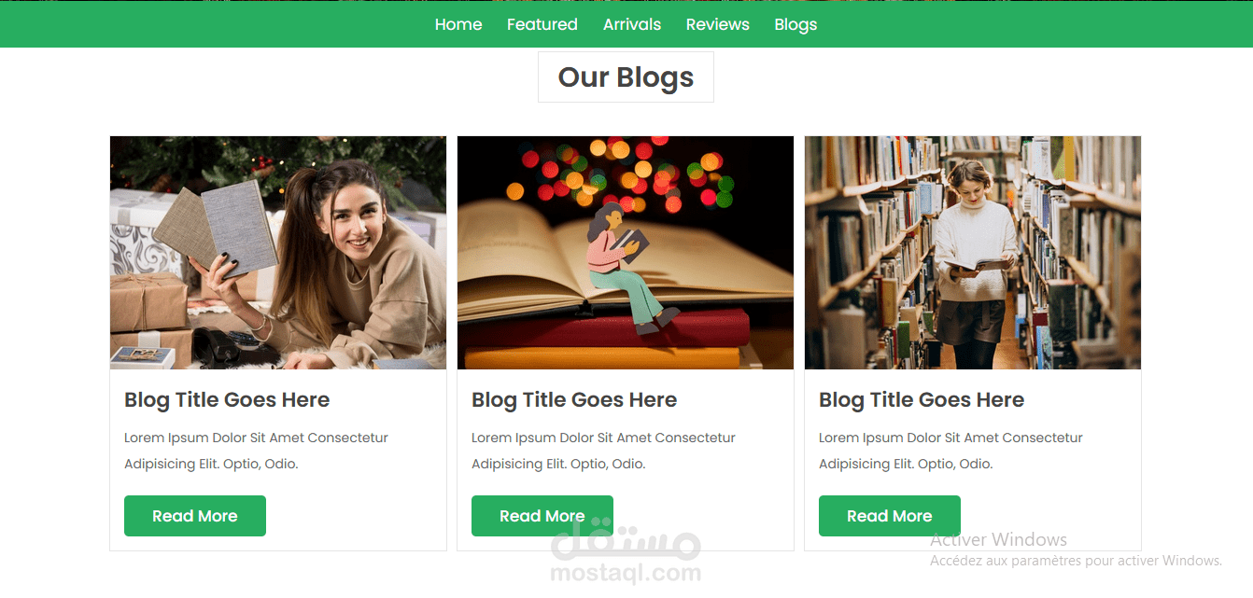Screen dimensions: 1253x598
Task: Click Lorem Ipsum text in the leftmost blog card
Action: point(256,451)
